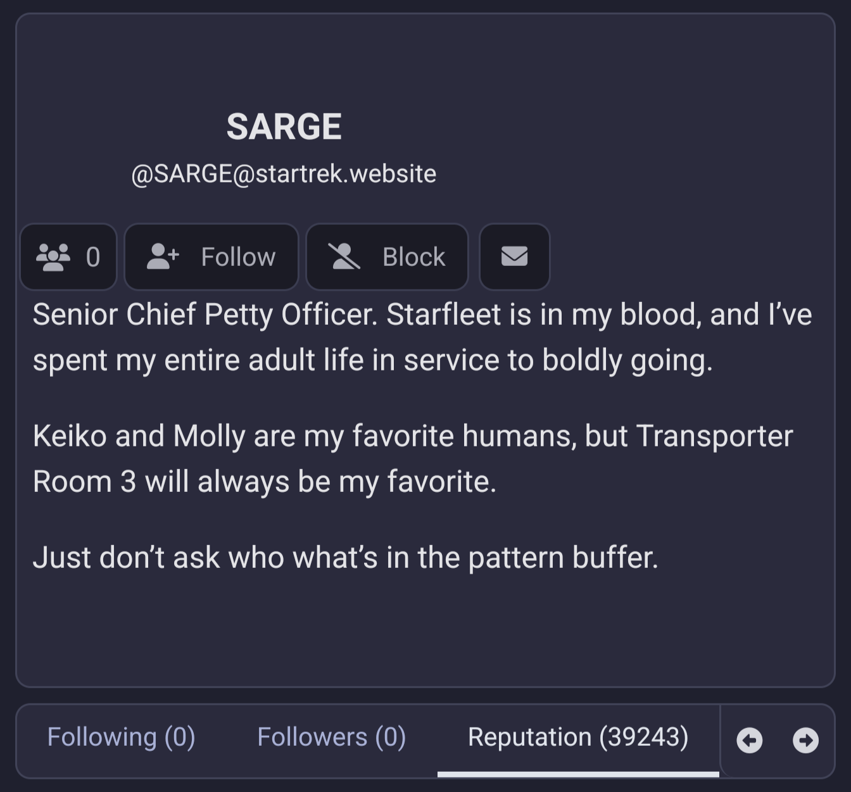
Task: Click the crossed-out person Block icon
Action: 344,257
